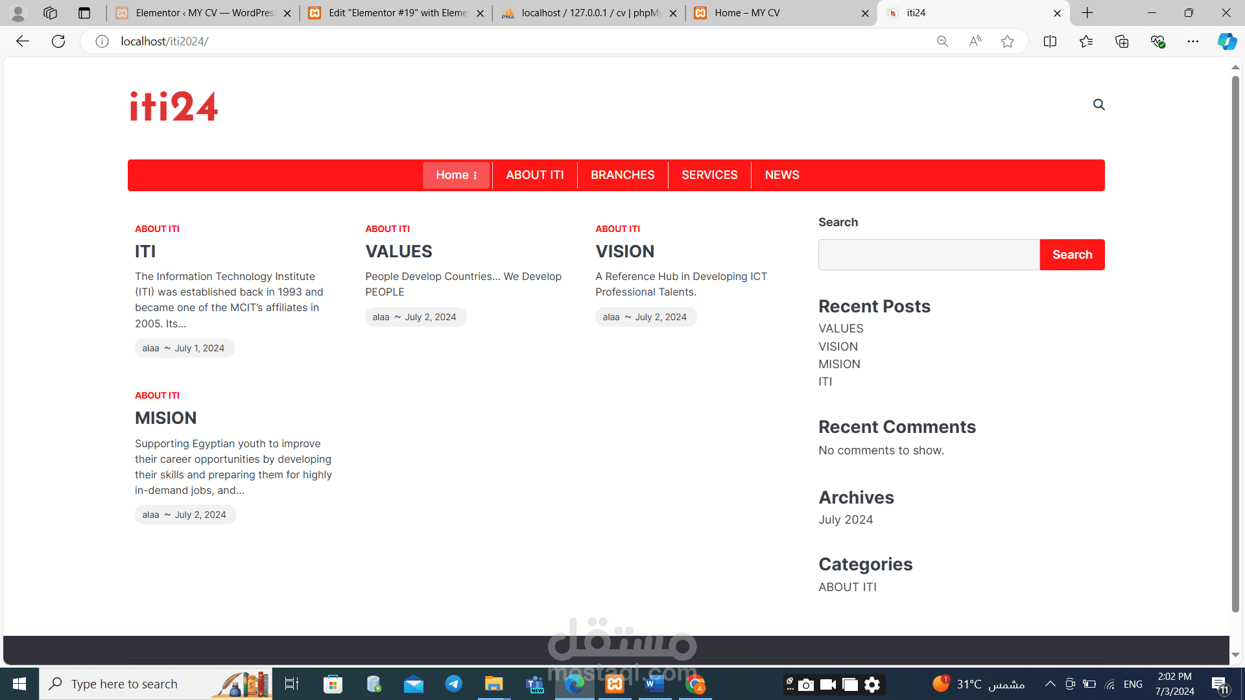The width and height of the screenshot is (1245, 700).
Task: Click the red Search button in sidebar
Action: click(x=1072, y=255)
